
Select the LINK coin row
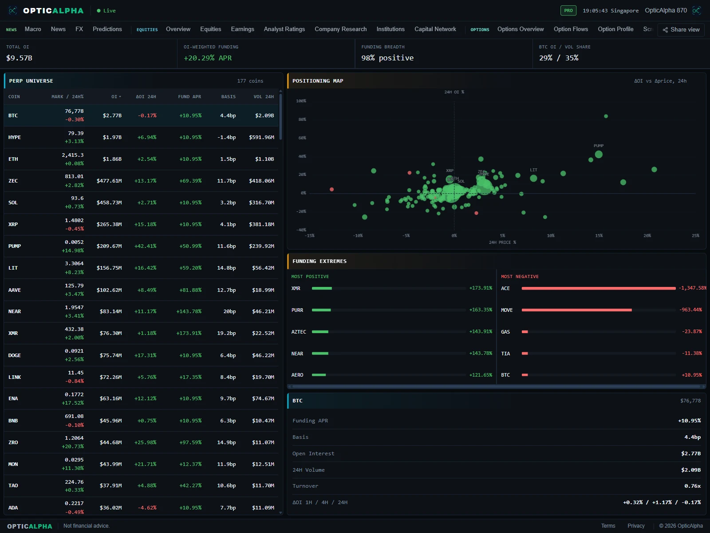(141, 377)
